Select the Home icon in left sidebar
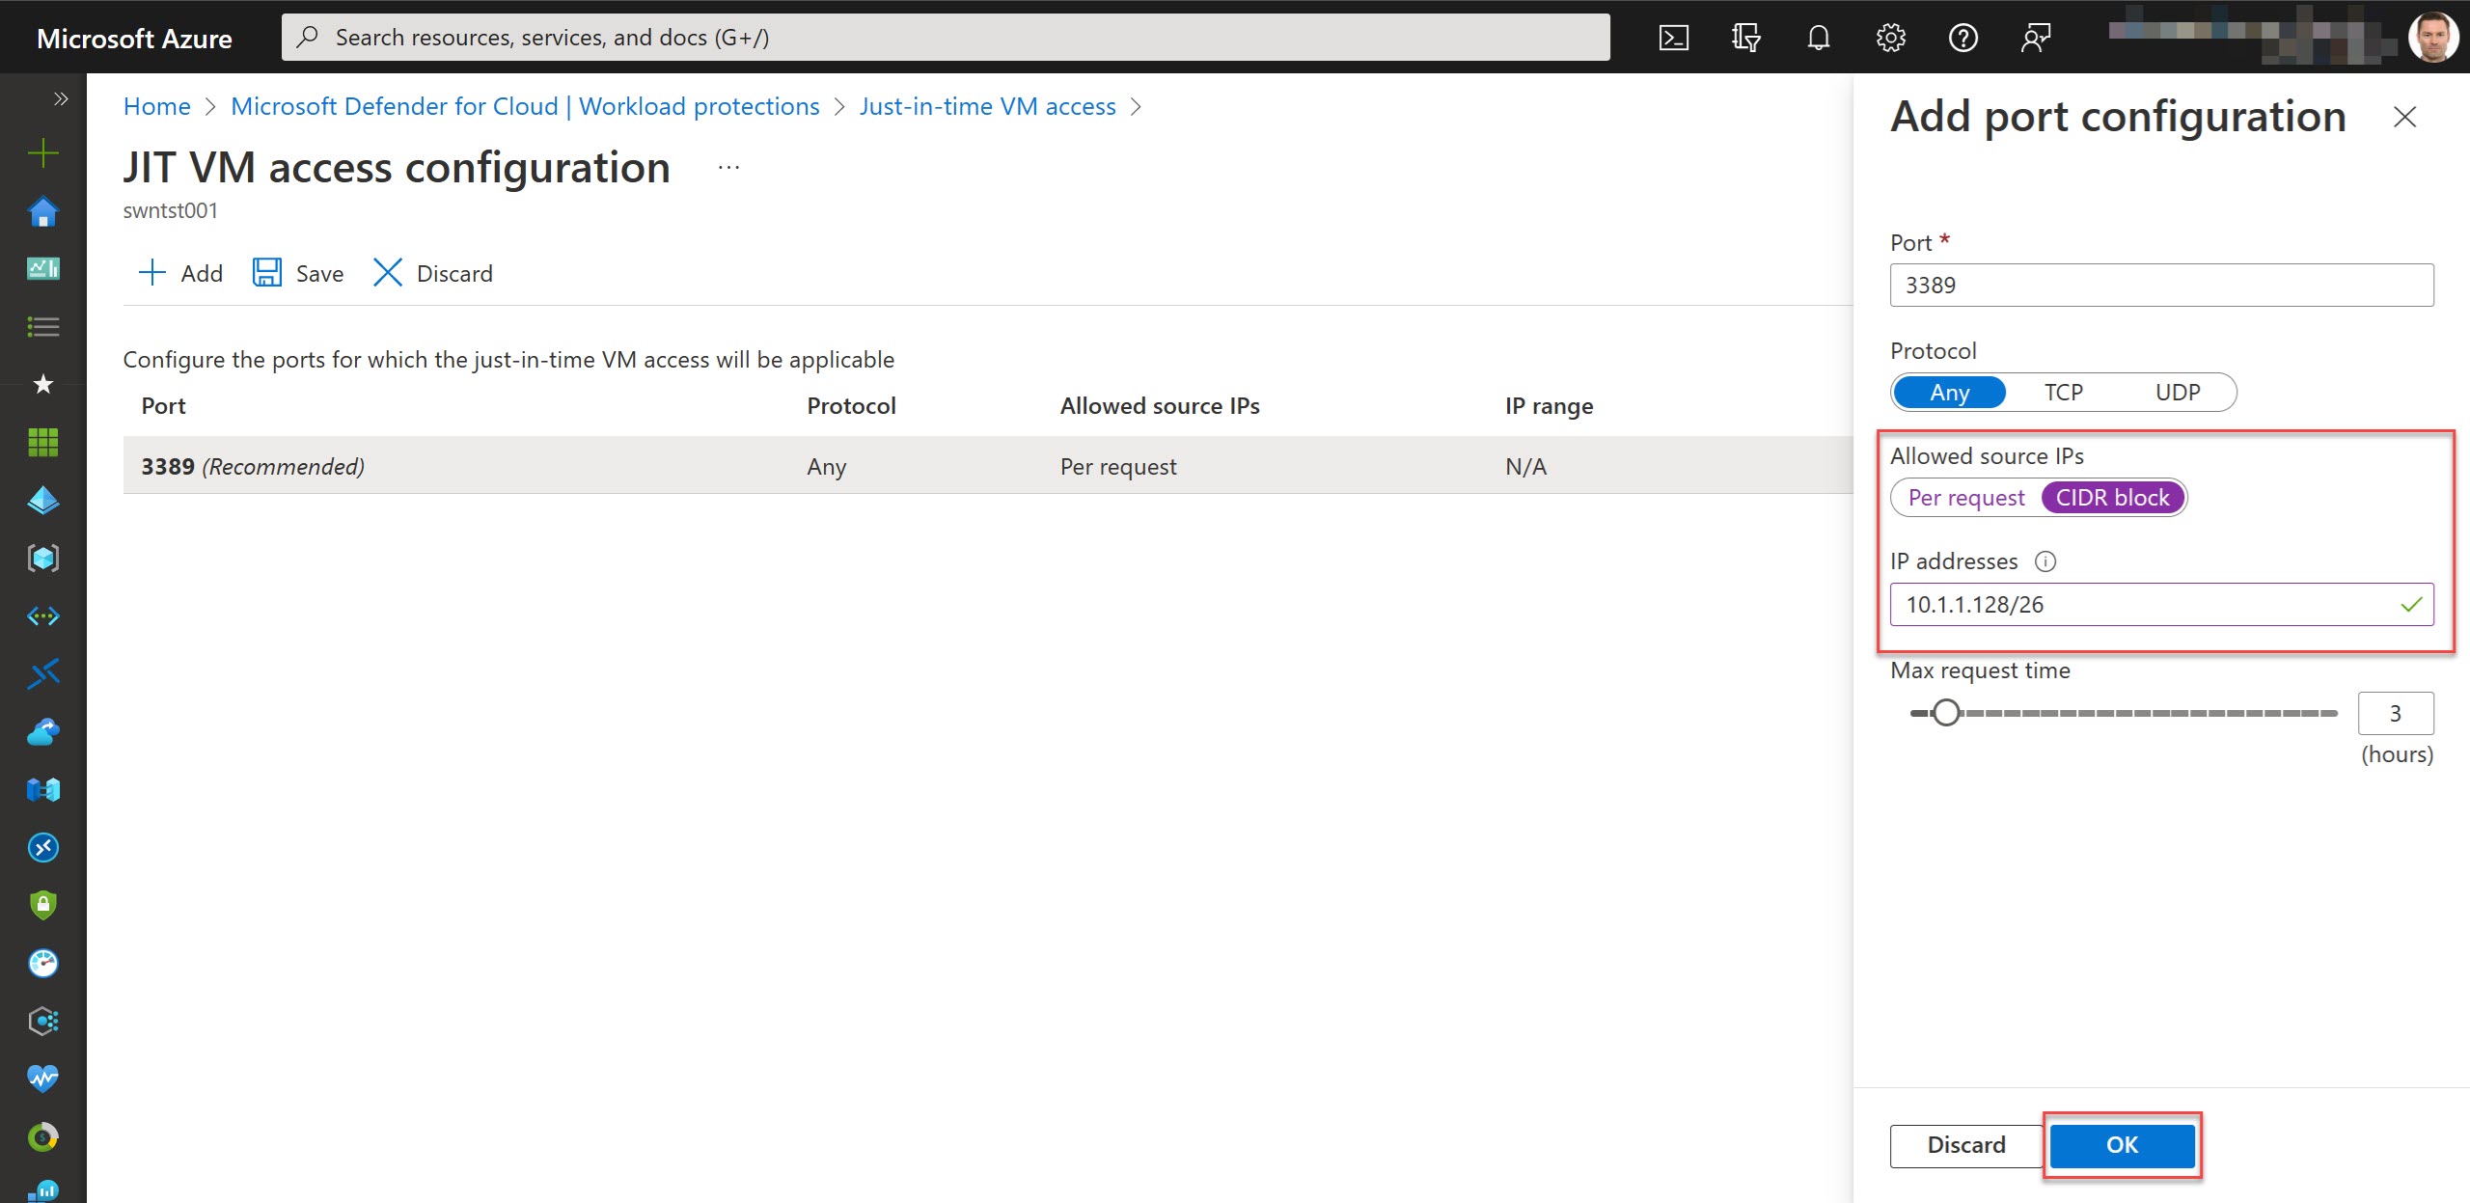 click(42, 211)
